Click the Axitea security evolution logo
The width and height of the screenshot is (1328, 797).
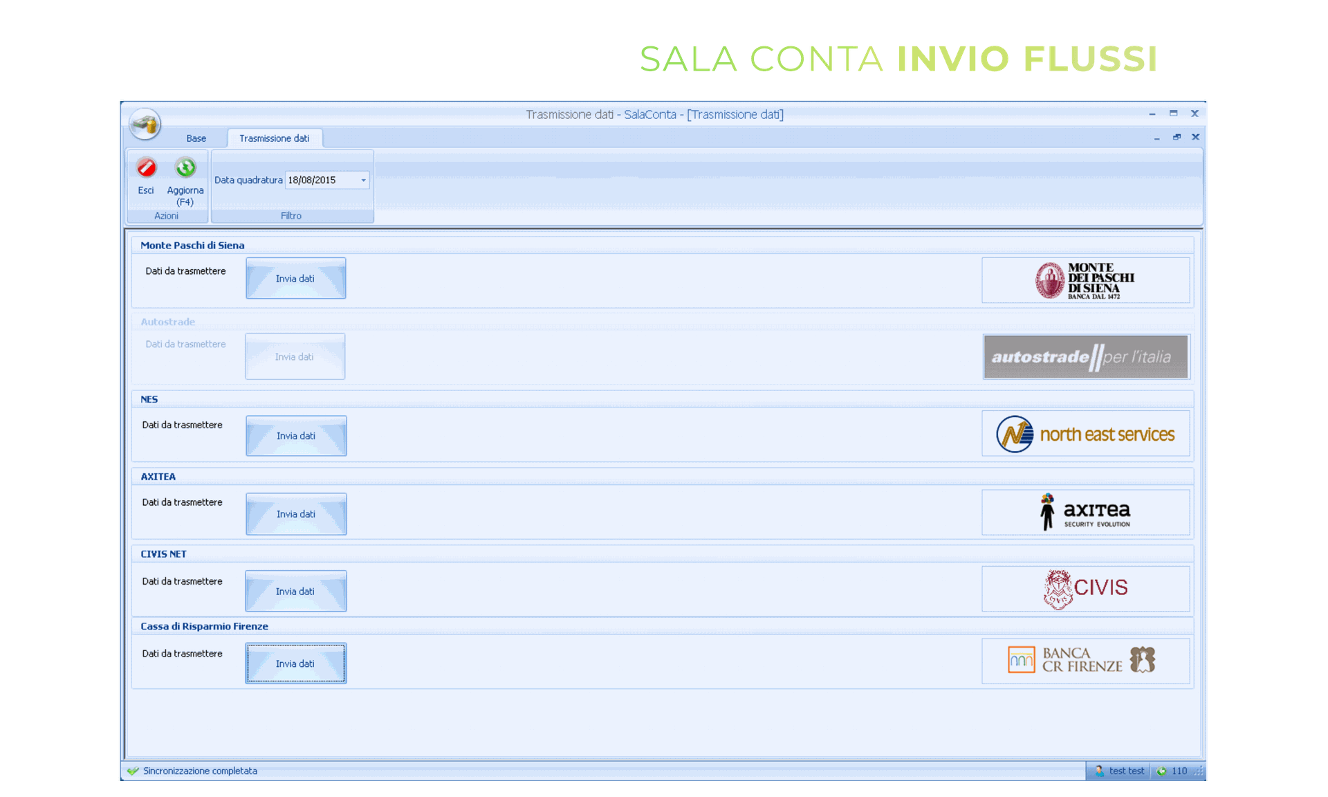point(1085,513)
